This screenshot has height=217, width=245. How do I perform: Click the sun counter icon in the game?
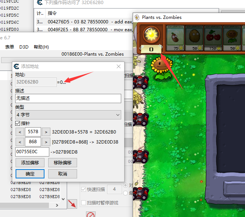point(151,34)
